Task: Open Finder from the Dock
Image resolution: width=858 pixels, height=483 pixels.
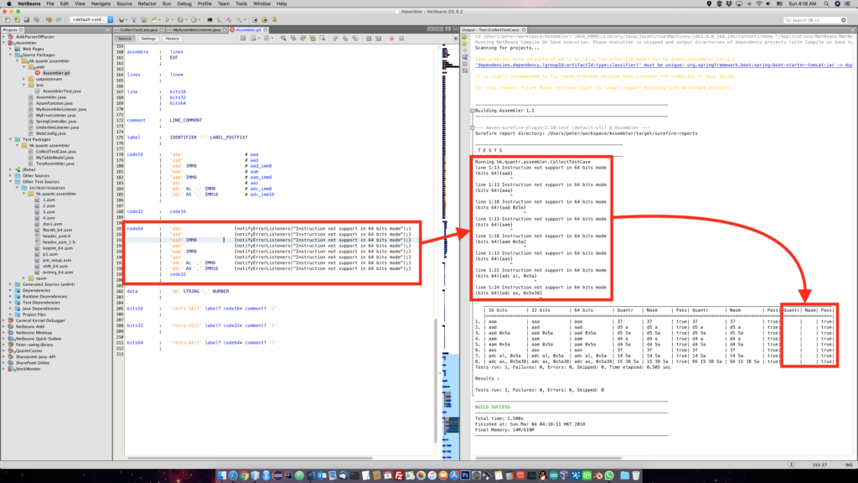Action: (x=221, y=475)
